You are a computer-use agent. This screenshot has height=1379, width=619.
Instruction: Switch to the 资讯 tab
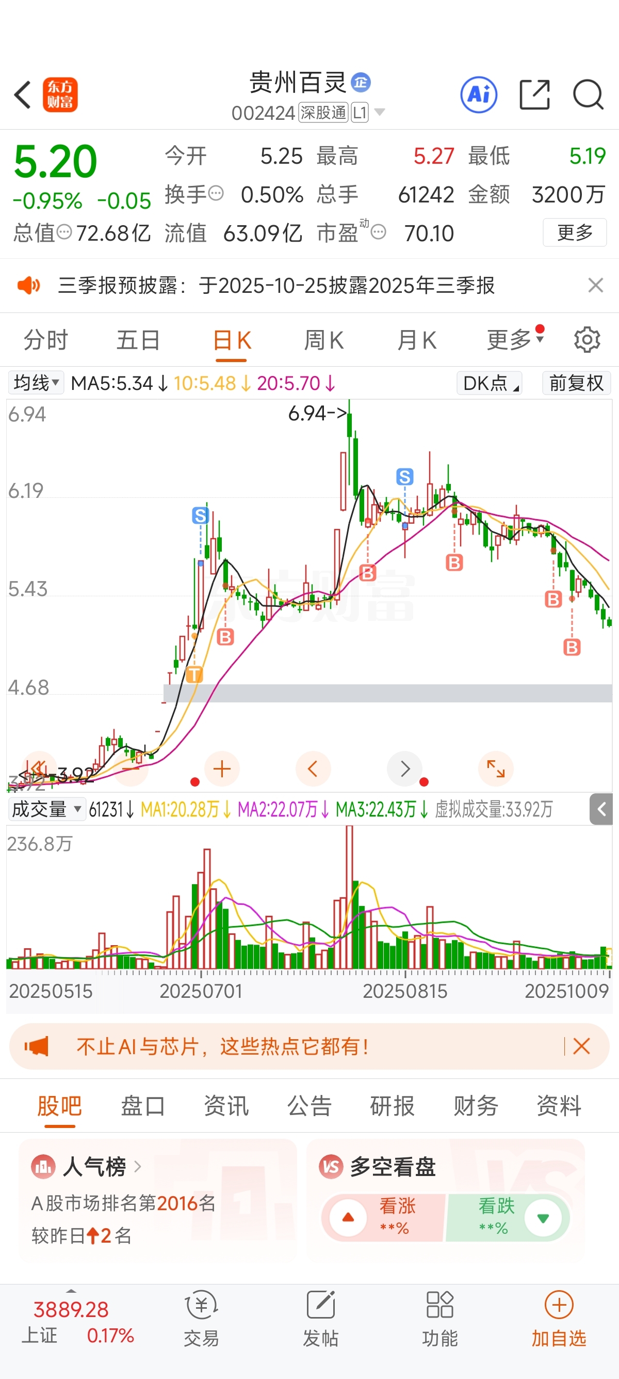pyautogui.click(x=226, y=1106)
